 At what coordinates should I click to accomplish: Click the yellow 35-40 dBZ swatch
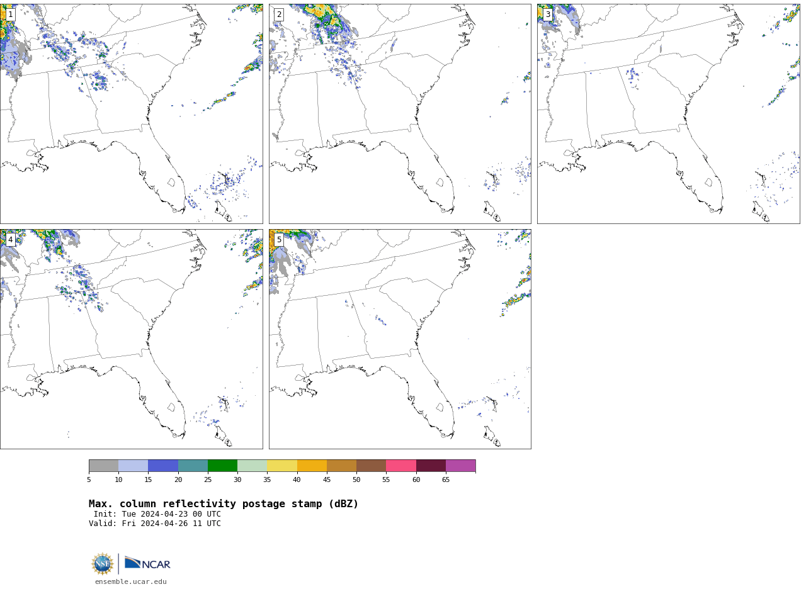click(282, 466)
